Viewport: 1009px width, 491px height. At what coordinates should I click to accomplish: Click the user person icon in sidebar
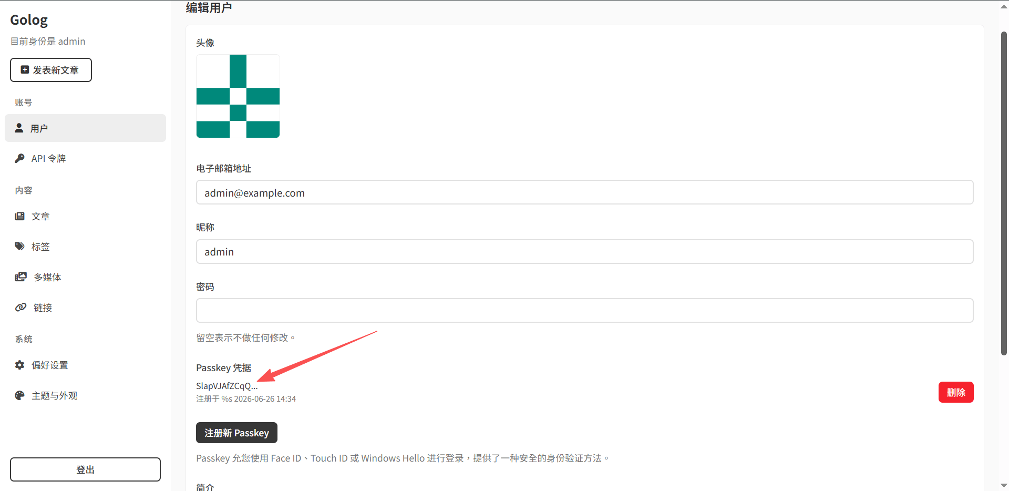coord(19,128)
